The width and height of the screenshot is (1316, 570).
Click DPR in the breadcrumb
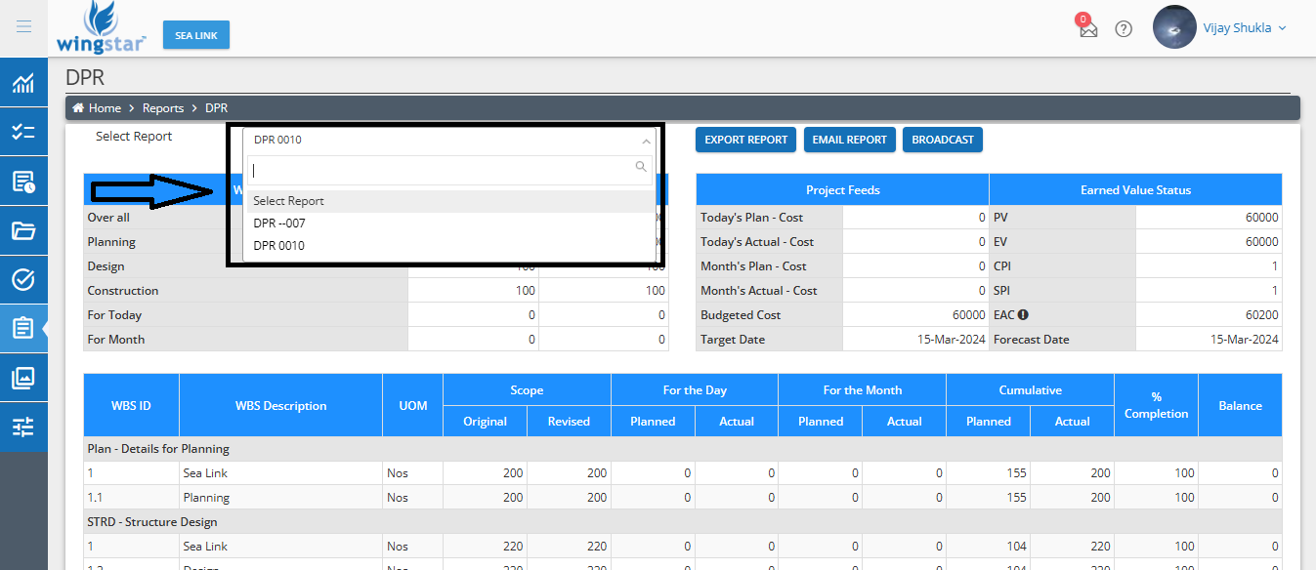[x=217, y=108]
